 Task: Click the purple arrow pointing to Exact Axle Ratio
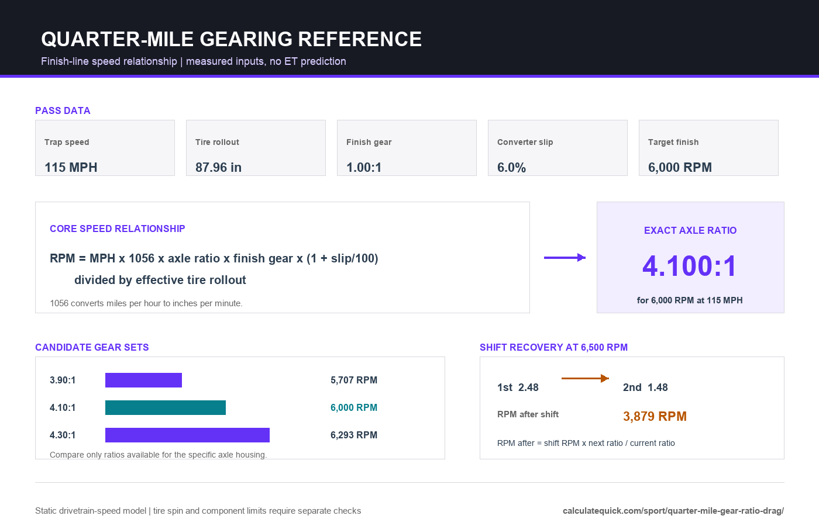565,257
